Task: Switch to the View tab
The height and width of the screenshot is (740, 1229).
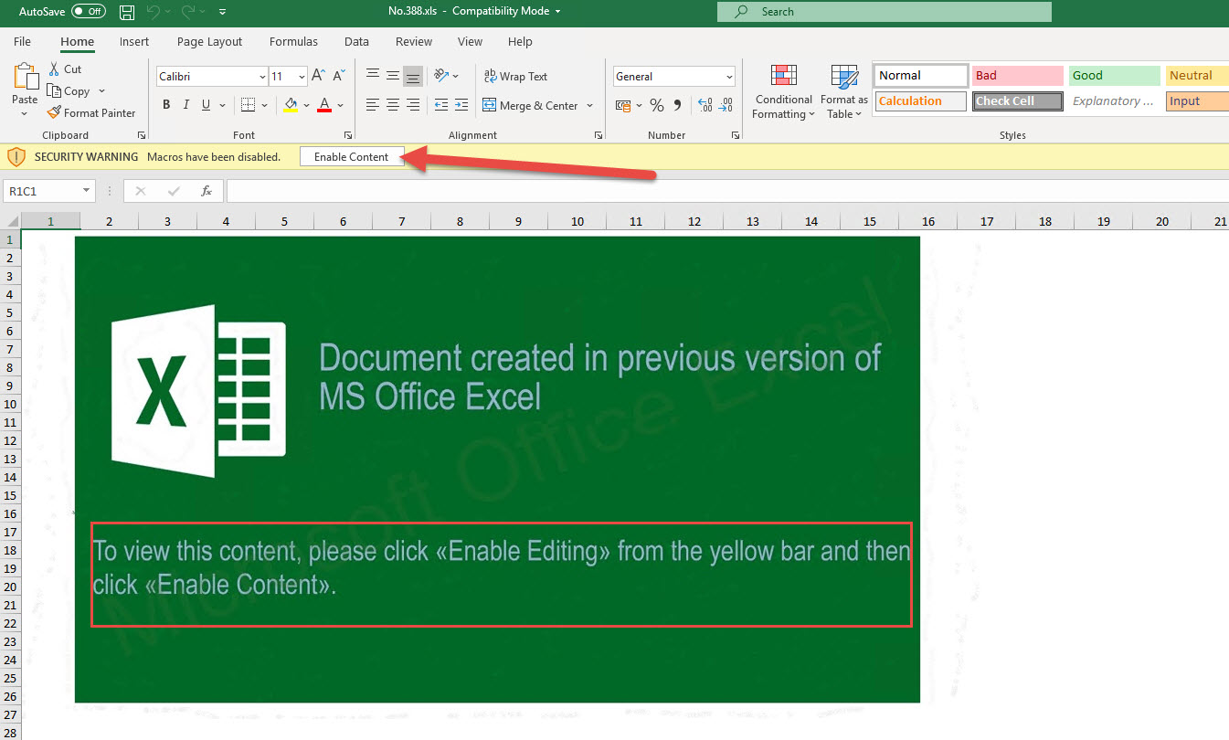Action: coord(470,41)
